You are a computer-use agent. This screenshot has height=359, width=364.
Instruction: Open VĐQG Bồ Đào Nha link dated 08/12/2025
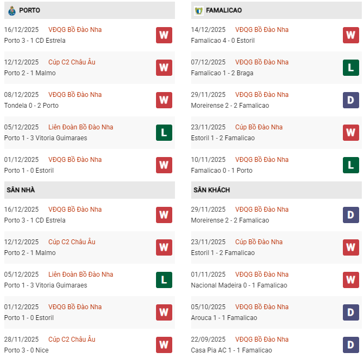coord(75,95)
